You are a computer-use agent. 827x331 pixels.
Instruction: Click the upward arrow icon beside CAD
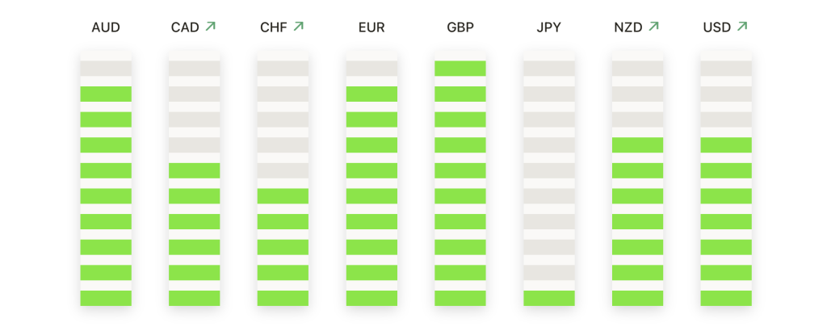(x=211, y=27)
